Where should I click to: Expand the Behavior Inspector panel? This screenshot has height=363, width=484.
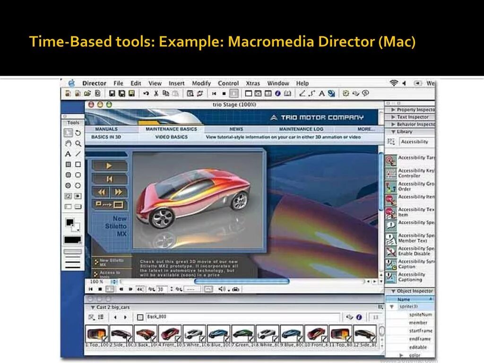pyautogui.click(x=393, y=124)
